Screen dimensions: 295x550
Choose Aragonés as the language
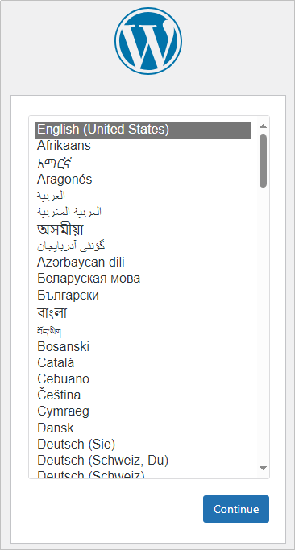[x=143, y=180]
